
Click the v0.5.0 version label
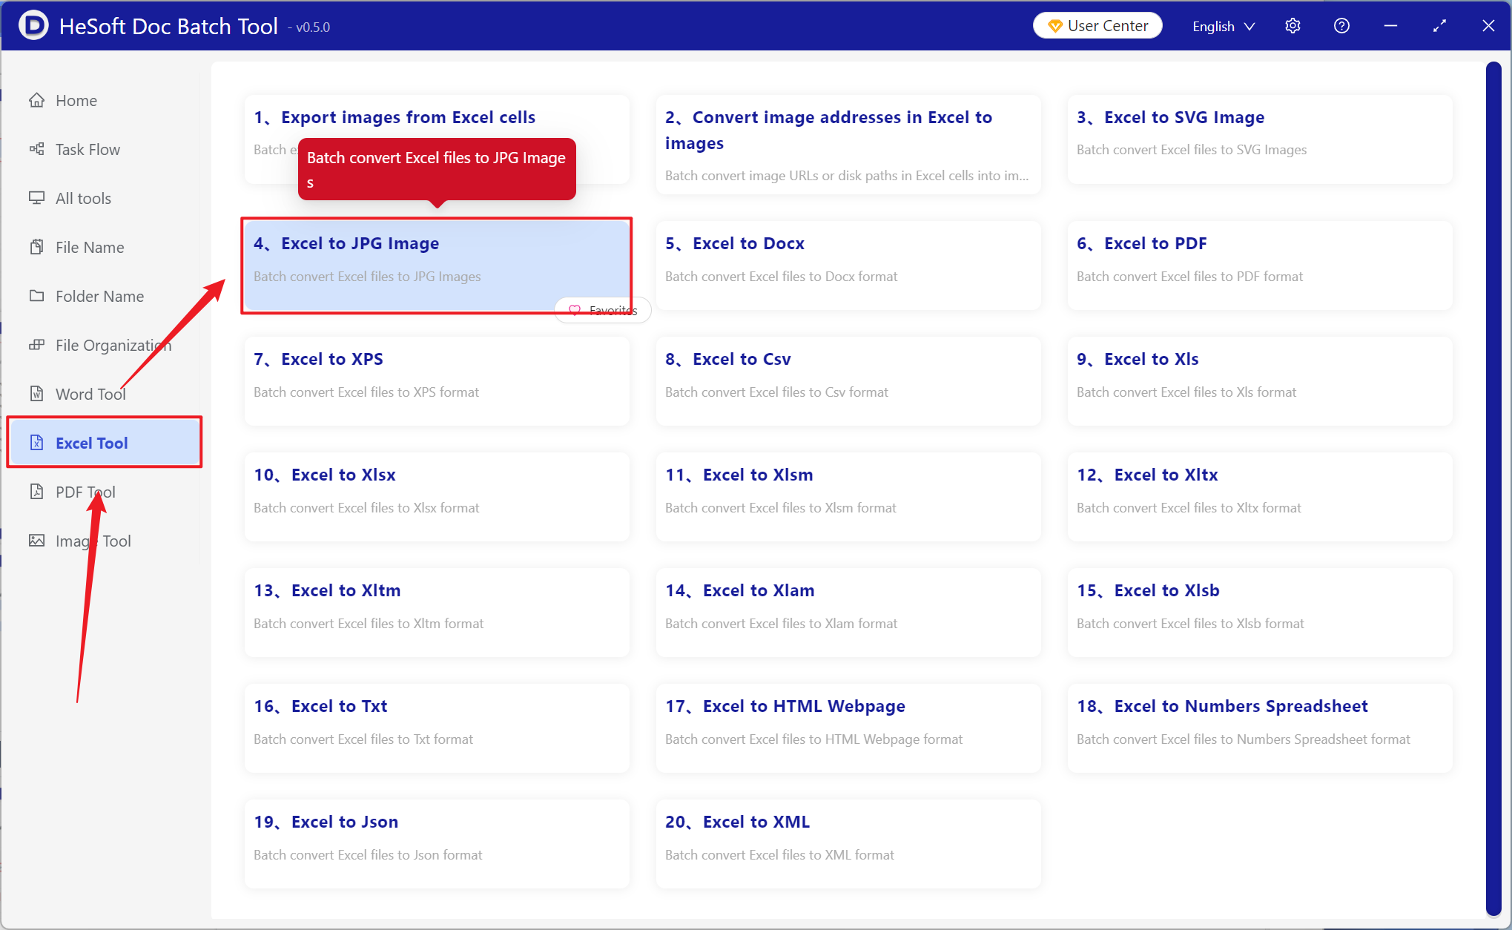[309, 27]
